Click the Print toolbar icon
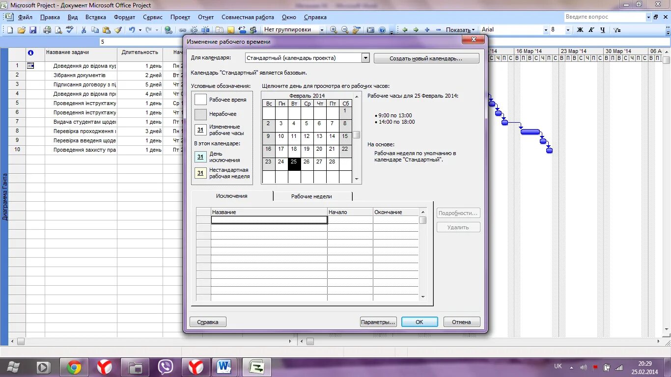 click(x=47, y=30)
